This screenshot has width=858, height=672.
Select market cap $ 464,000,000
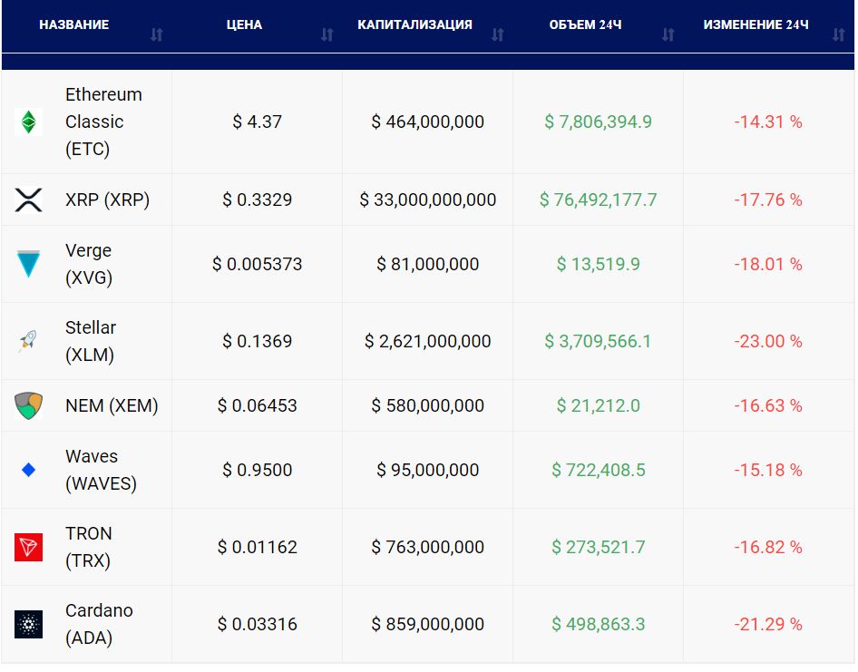[428, 122]
